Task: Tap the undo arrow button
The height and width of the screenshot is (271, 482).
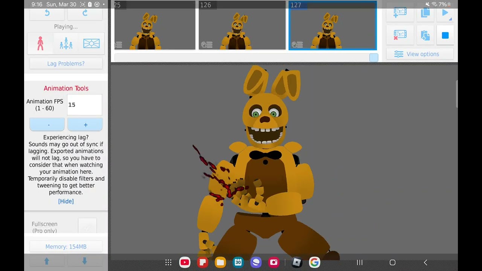Action: (47, 13)
